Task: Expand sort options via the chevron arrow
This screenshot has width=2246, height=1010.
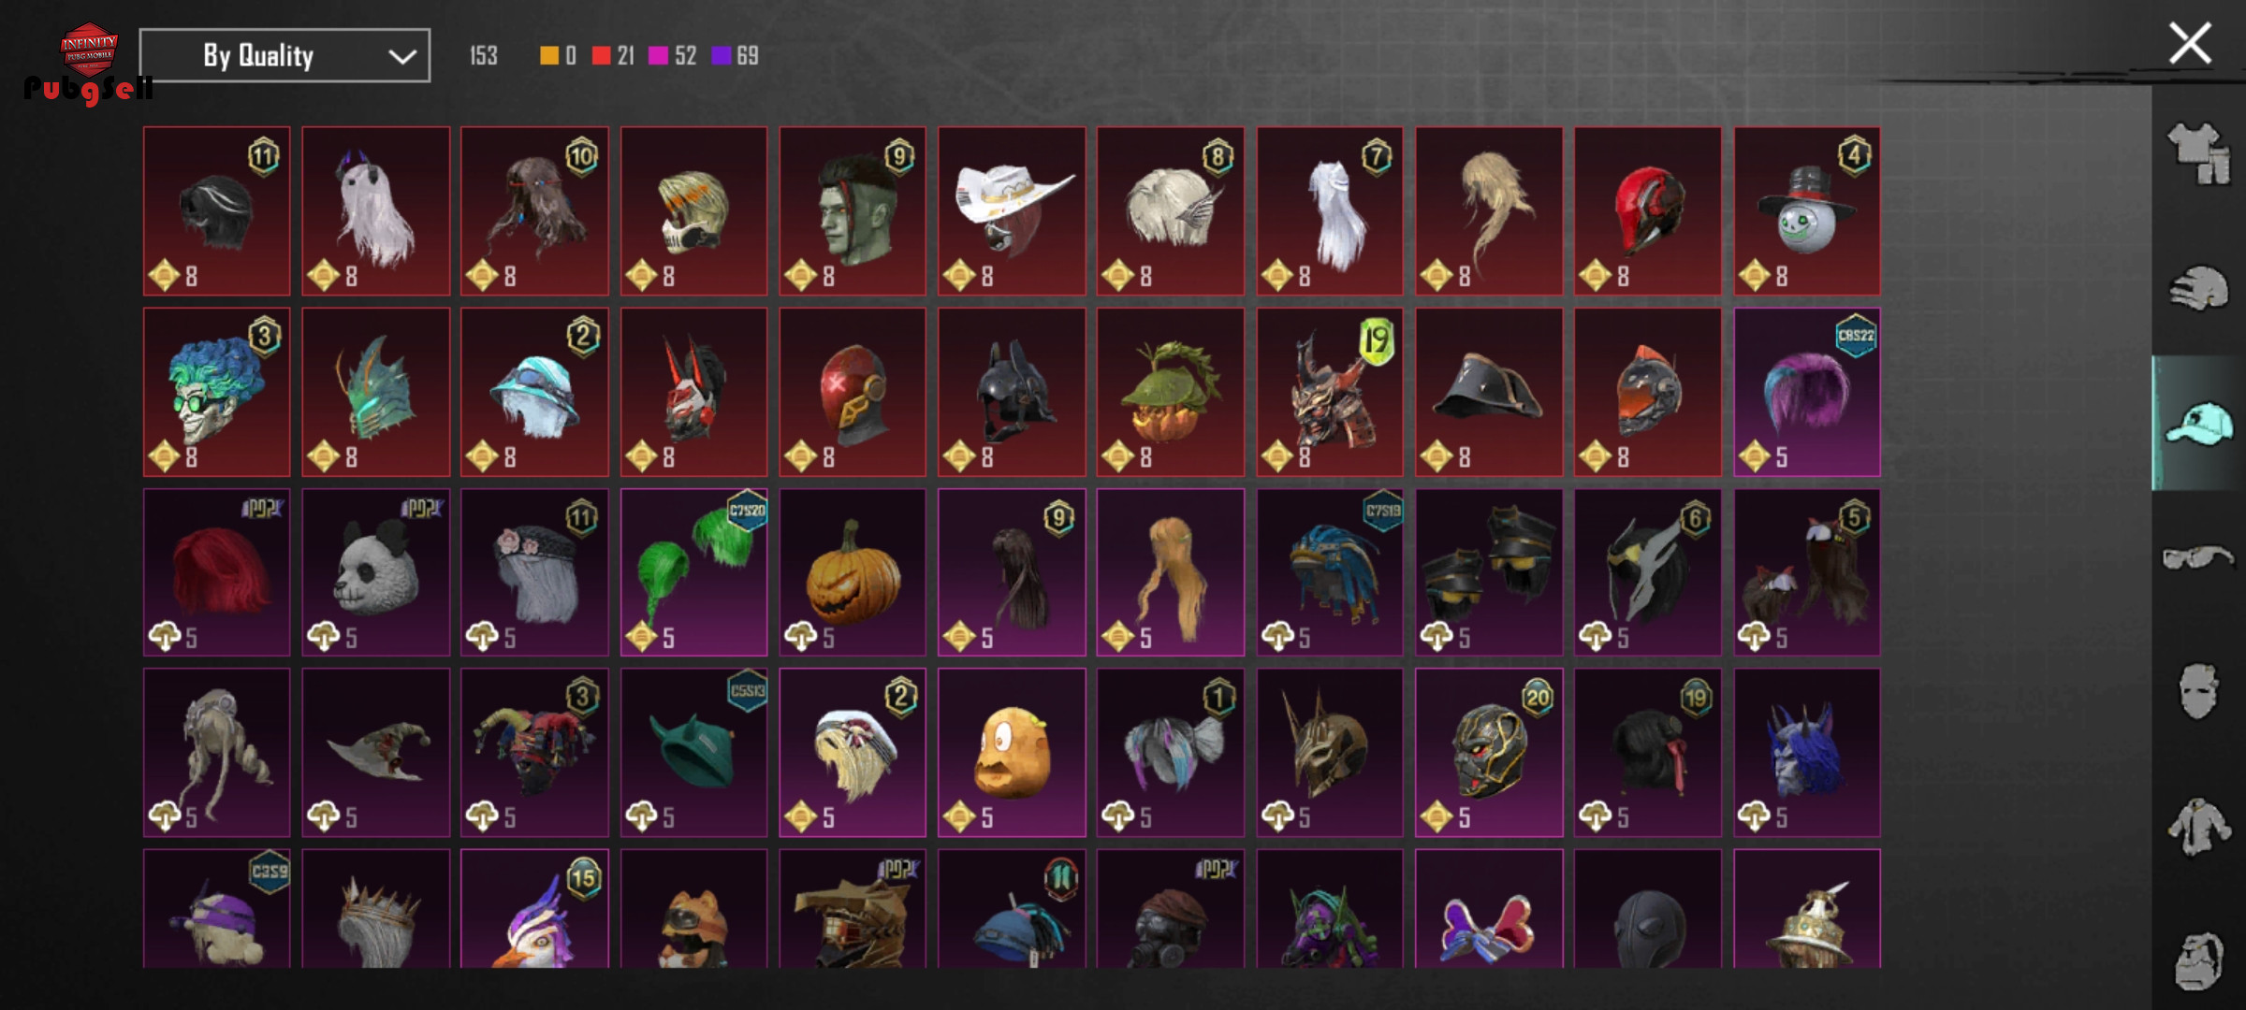Action: 402,57
